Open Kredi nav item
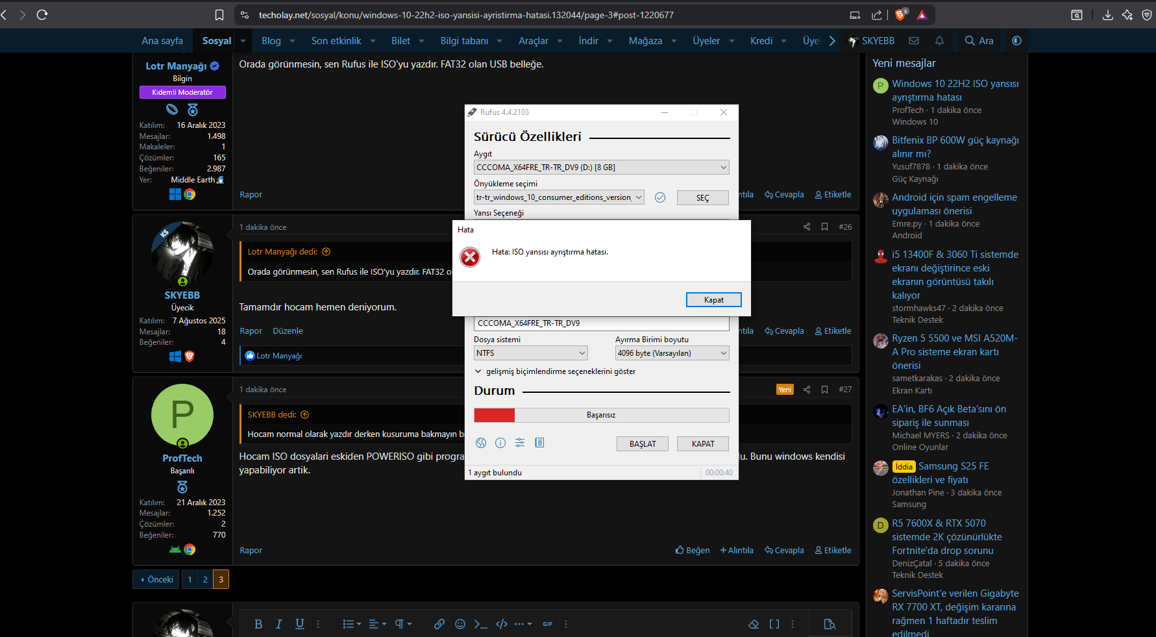This screenshot has width=1156, height=637. tap(761, 40)
